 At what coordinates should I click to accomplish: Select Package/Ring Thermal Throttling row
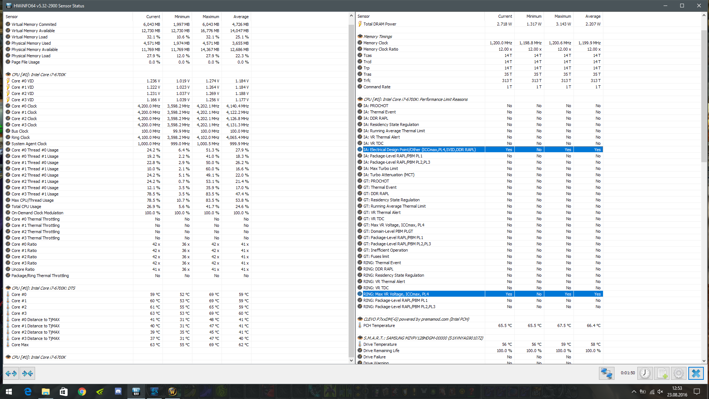(x=128, y=276)
